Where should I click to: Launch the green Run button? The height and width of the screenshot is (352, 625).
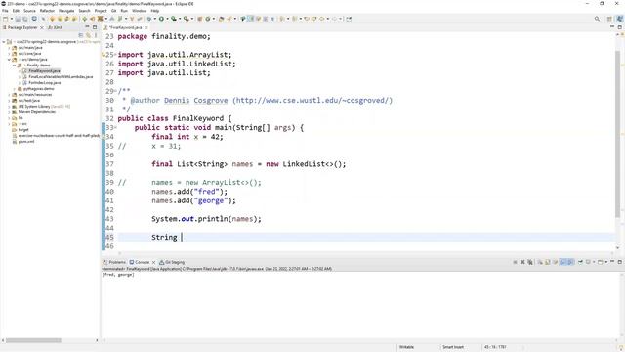pos(161,19)
